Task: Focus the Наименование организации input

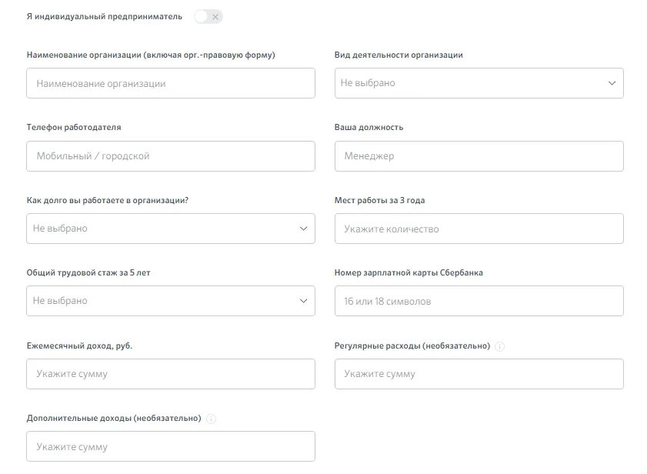Action: (170, 83)
